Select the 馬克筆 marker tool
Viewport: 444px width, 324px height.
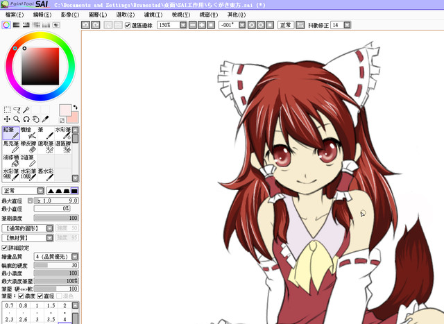coord(11,147)
